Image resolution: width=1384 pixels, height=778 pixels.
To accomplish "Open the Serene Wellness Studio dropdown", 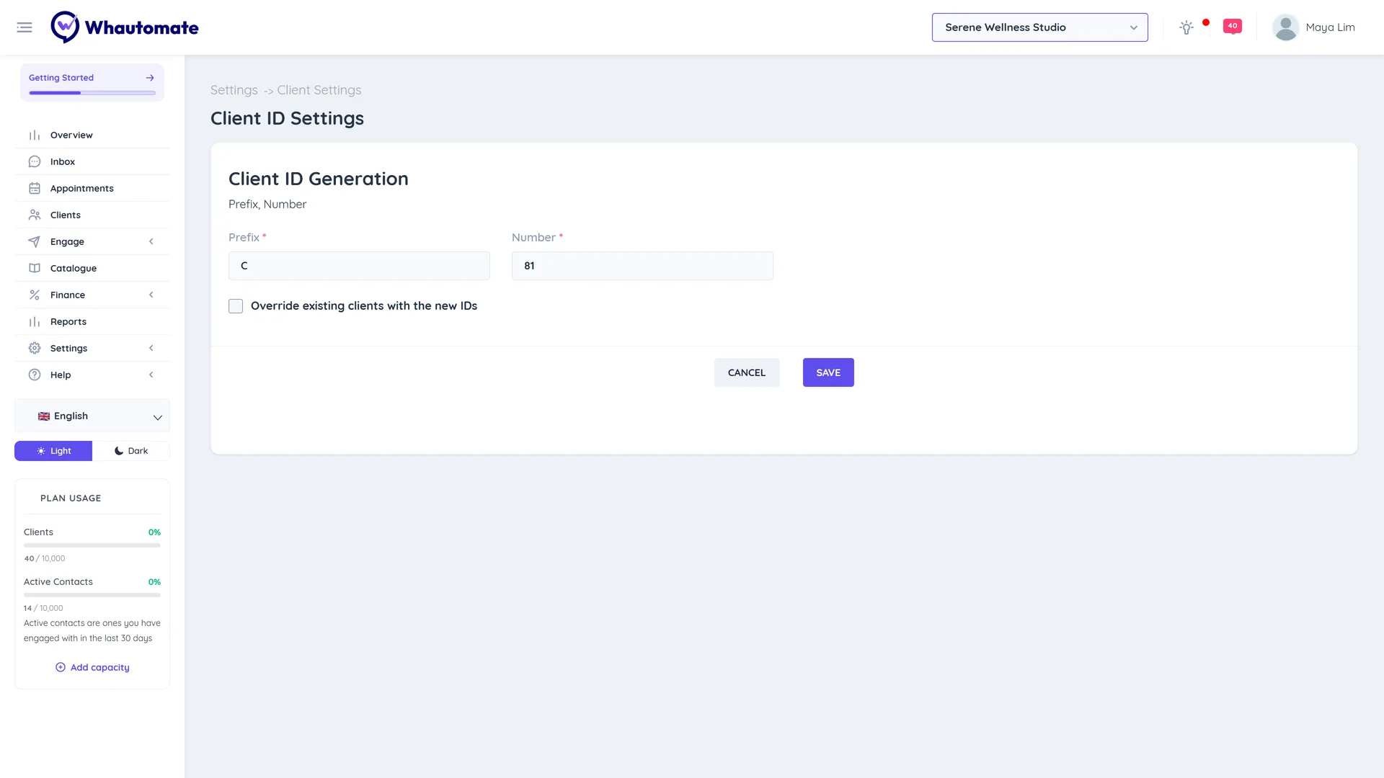I will (x=1039, y=27).
